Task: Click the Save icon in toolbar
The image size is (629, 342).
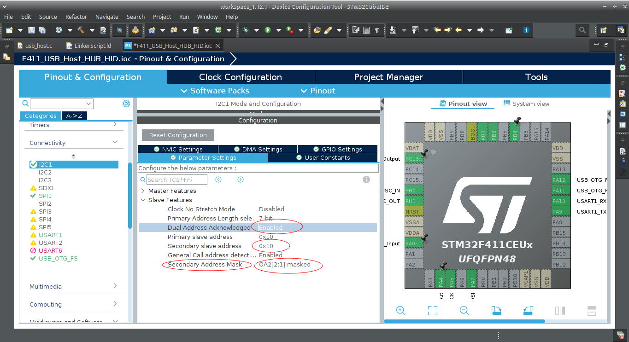Action: 32,30
